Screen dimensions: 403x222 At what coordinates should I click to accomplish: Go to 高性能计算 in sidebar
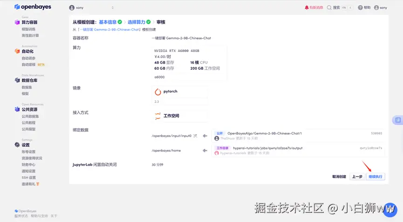coord(30,35)
